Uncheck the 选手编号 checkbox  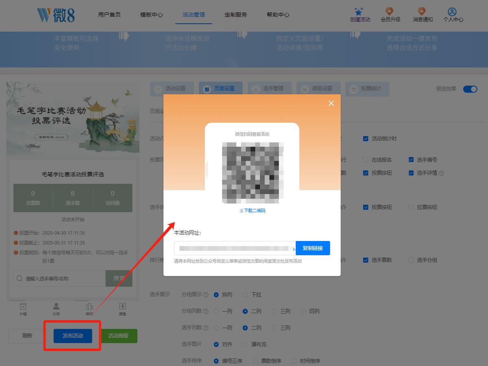click(411, 160)
